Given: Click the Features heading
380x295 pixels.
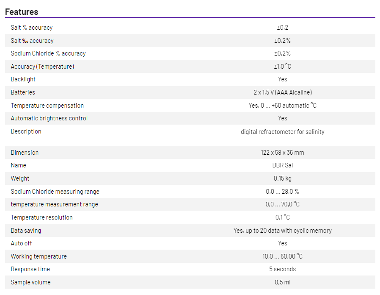Looking at the screenshot, I should [x=22, y=12].
